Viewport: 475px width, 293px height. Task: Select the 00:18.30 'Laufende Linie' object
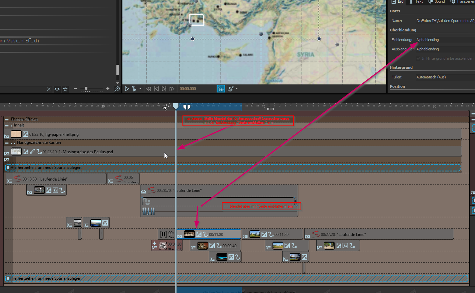pos(56,179)
